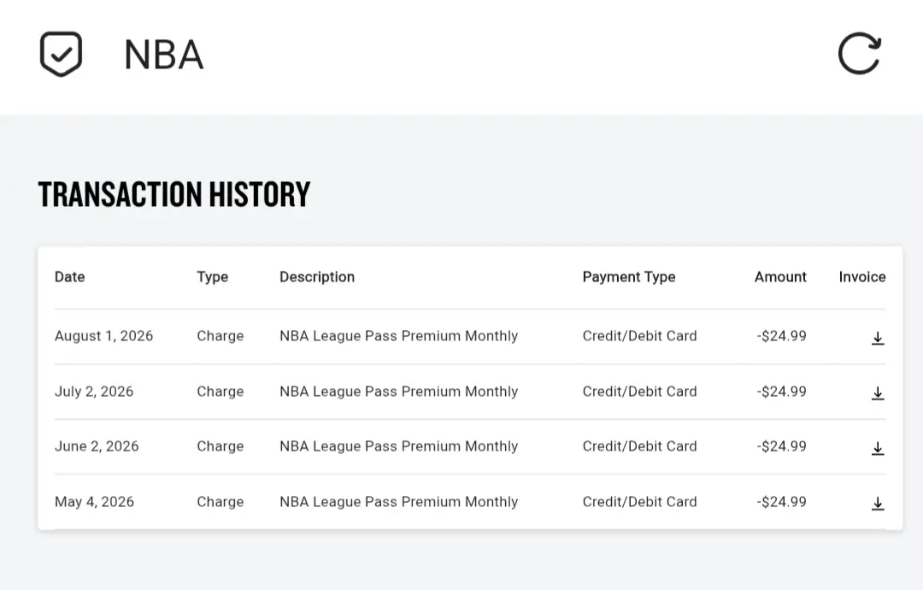Click the shield checkmark icon

(61, 54)
